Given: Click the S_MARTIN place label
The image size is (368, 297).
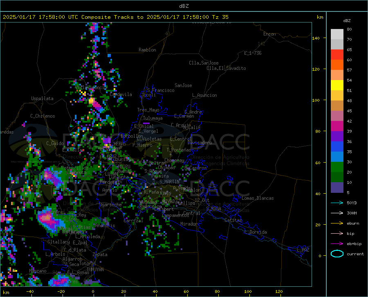Looking at the screenshot, I should (169, 182).
